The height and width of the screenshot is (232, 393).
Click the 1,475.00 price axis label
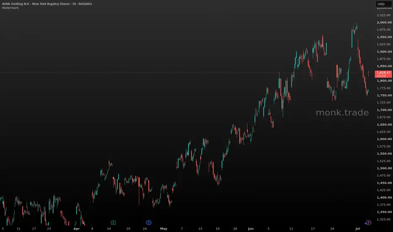(x=384, y=175)
